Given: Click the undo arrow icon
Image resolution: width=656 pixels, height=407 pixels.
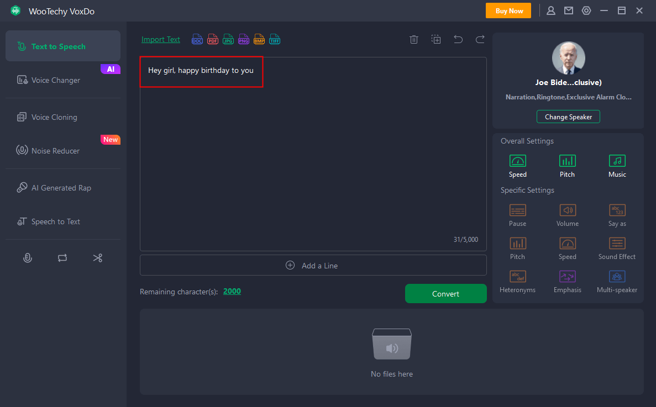Looking at the screenshot, I should [458, 39].
